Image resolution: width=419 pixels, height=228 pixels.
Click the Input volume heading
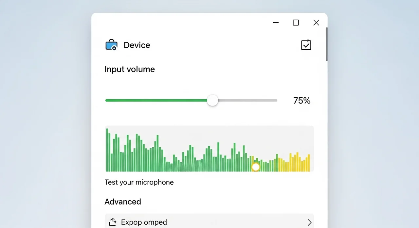[x=130, y=69]
